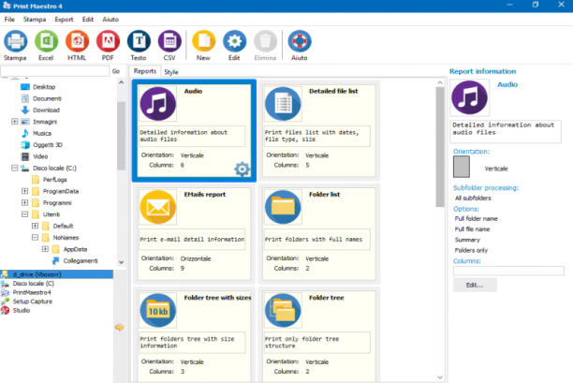The height and width of the screenshot is (383, 573).
Task: Open PrintMaestro4 favorite entry
Action: (32, 292)
